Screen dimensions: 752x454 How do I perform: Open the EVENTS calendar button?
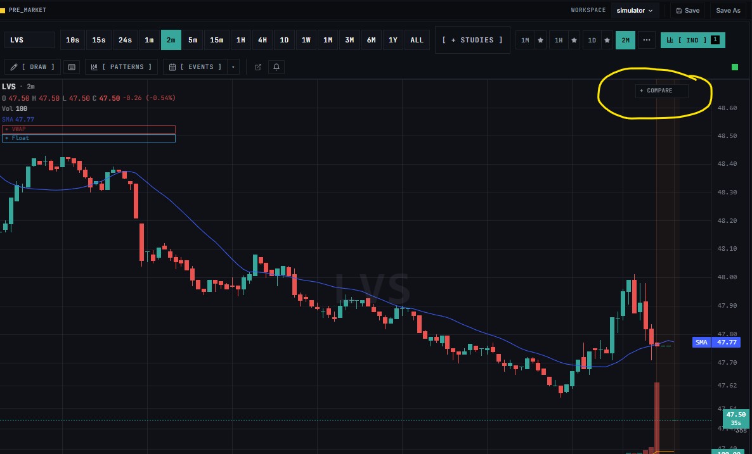[196, 67]
